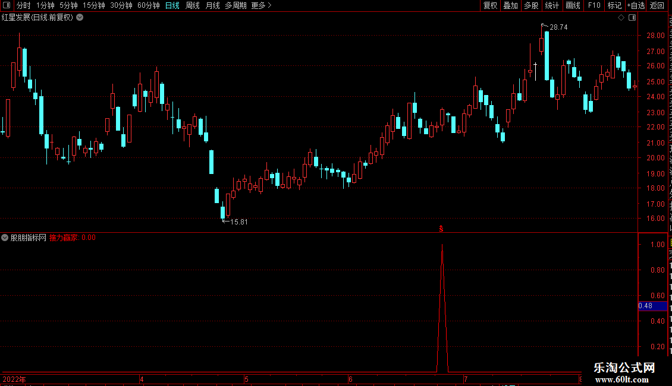Toggle the right side panel icon
Viewport: 672px width, 386px height.
tap(632, 18)
